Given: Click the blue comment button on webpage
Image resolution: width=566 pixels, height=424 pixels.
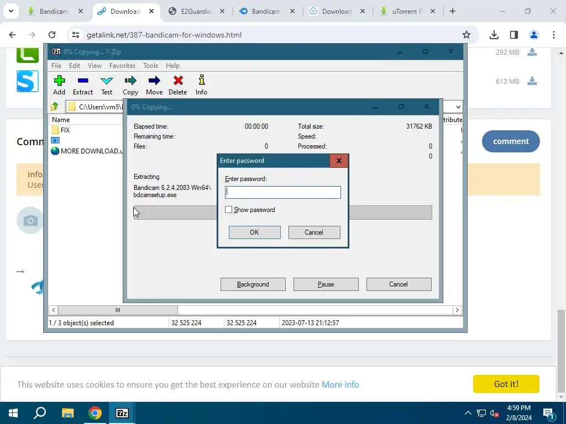Looking at the screenshot, I should pyautogui.click(x=511, y=141).
